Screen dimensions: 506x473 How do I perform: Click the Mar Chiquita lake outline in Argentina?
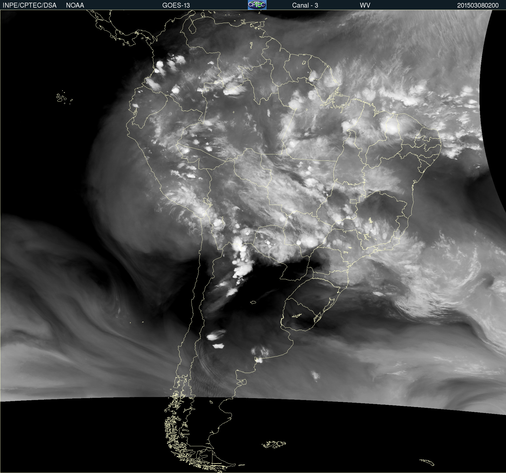tap(253, 302)
